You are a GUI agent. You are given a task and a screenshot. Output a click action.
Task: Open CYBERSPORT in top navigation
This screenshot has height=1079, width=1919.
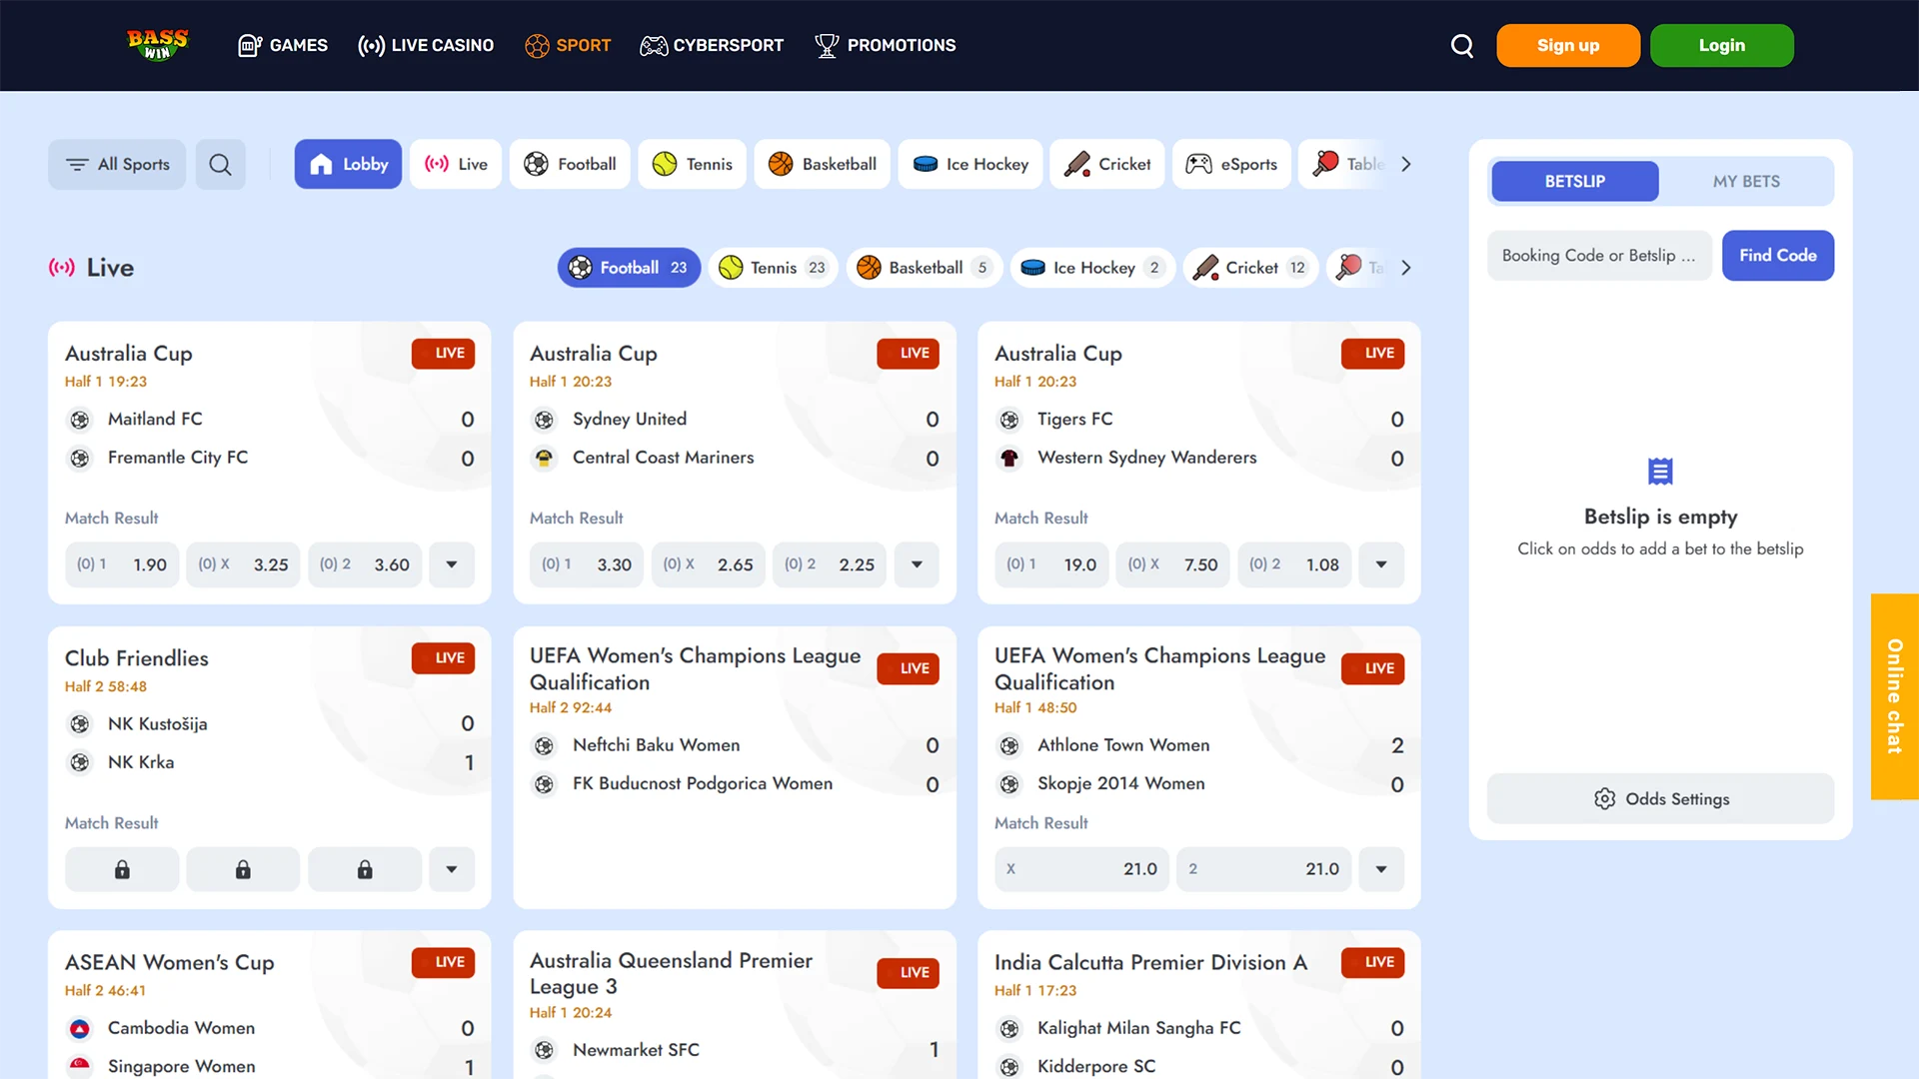(712, 45)
